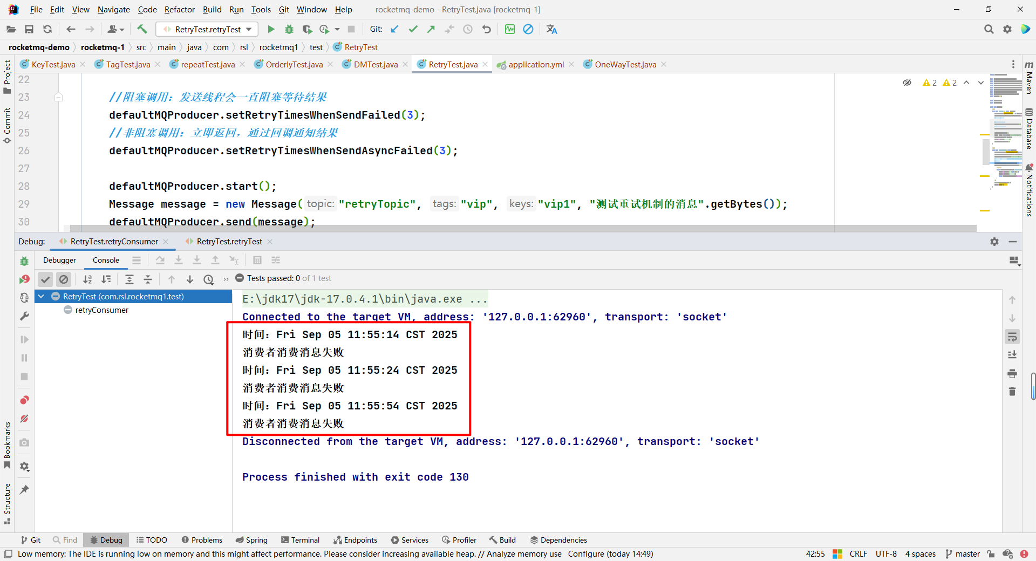
Task: Click the Git update project arrow
Action: 394,29
